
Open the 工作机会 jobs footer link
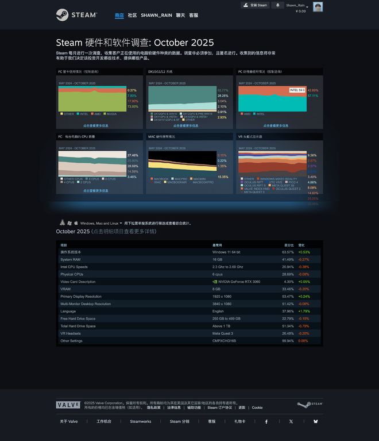pos(104,421)
